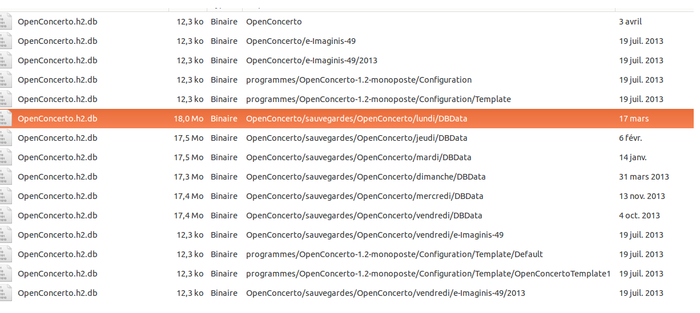The image size is (700, 313).
Task: Click size '17,5 Mo' in the jeudi row
Action: (189, 138)
